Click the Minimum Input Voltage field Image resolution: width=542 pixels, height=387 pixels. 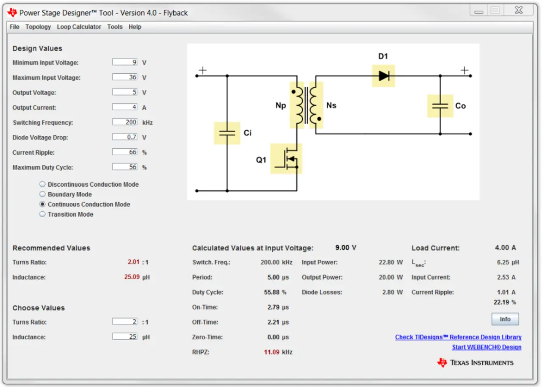click(x=125, y=62)
